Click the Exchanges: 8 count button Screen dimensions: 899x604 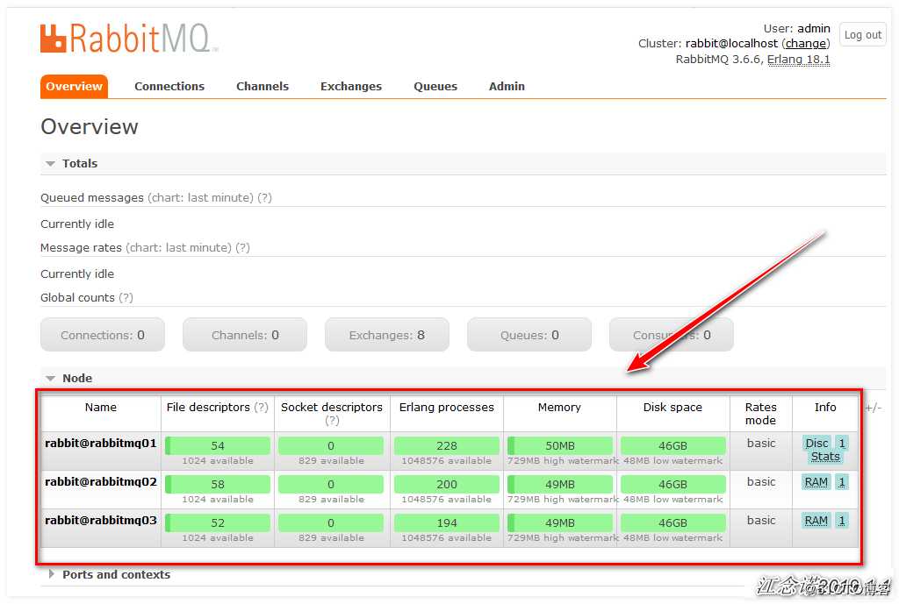387,335
